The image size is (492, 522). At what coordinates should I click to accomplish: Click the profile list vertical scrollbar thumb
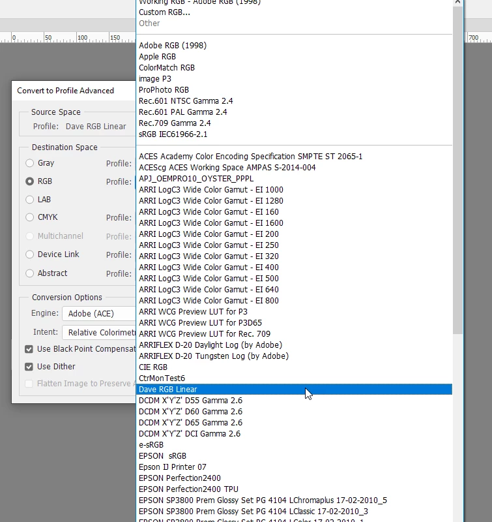(x=457, y=170)
